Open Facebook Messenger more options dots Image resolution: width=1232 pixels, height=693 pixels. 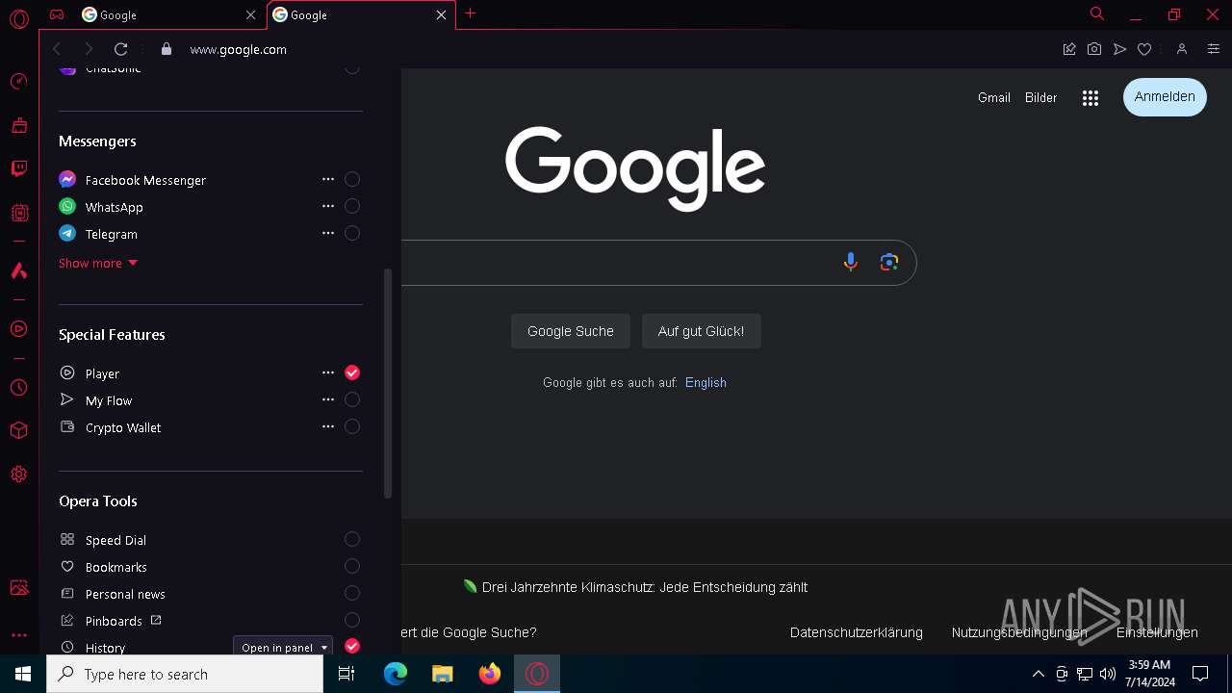pos(328,179)
